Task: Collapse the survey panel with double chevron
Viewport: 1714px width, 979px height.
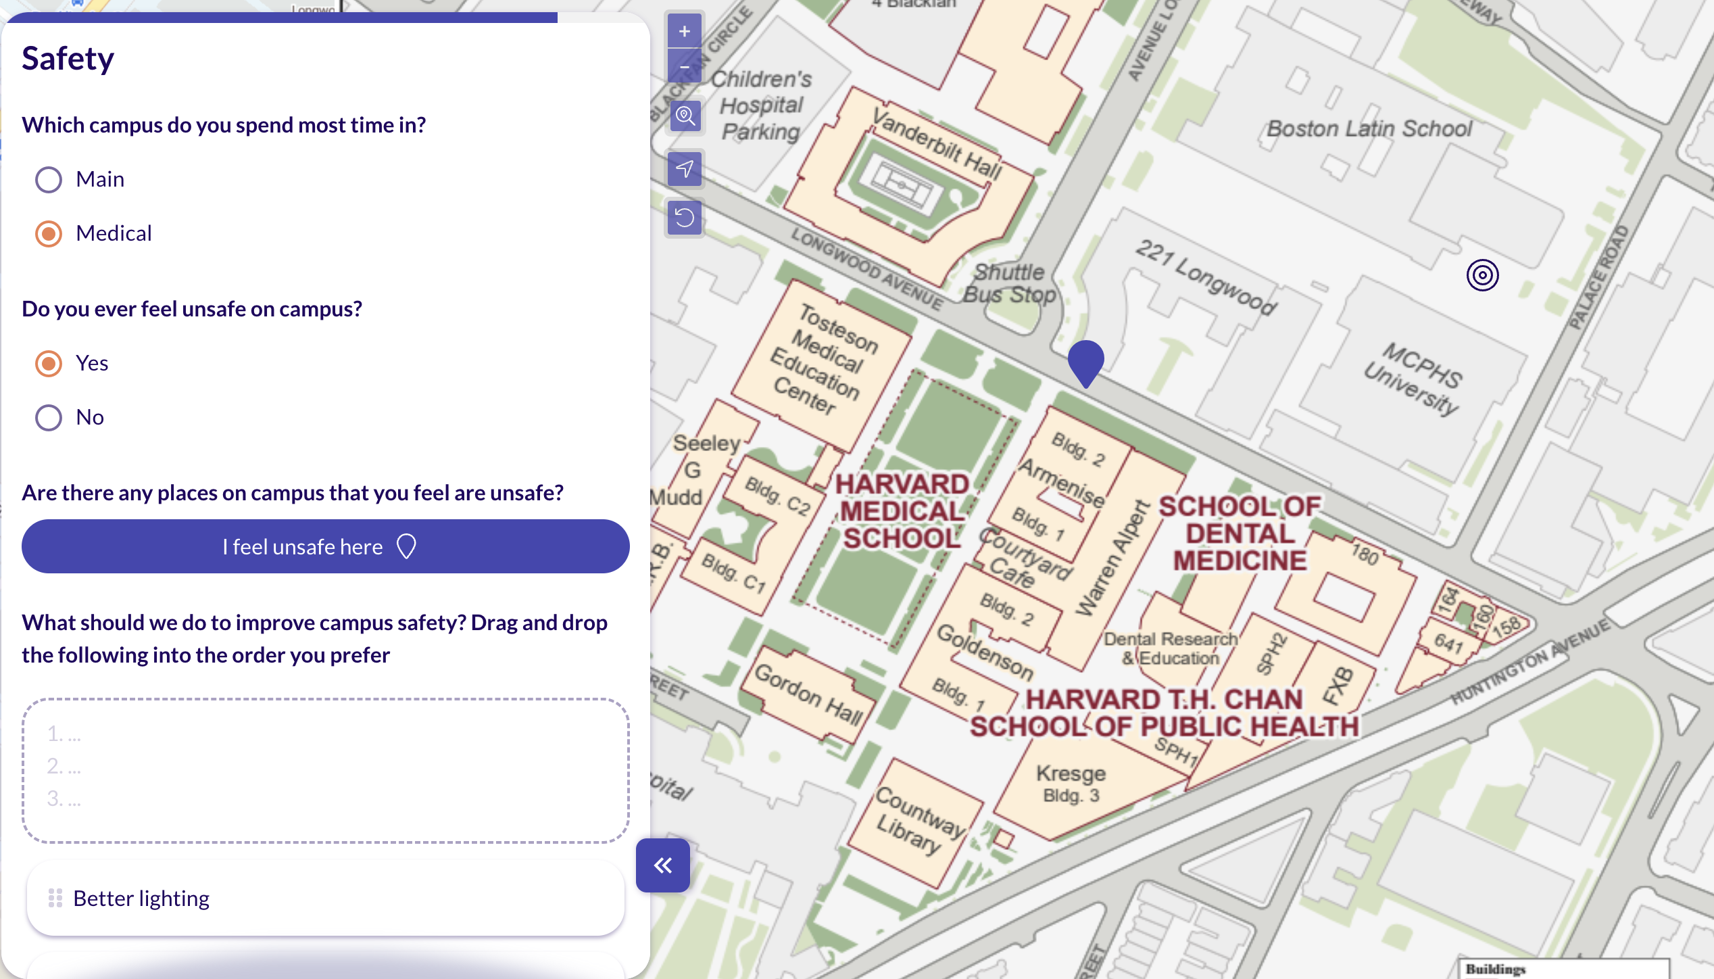Action: click(x=663, y=865)
